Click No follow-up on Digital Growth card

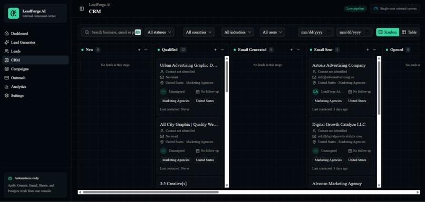tap(360, 151)
